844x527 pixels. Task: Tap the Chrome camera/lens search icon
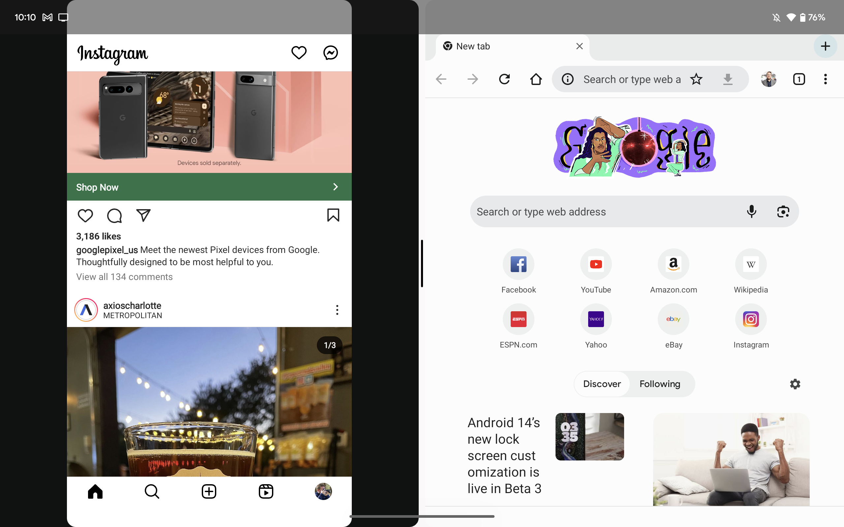point(784,211)
